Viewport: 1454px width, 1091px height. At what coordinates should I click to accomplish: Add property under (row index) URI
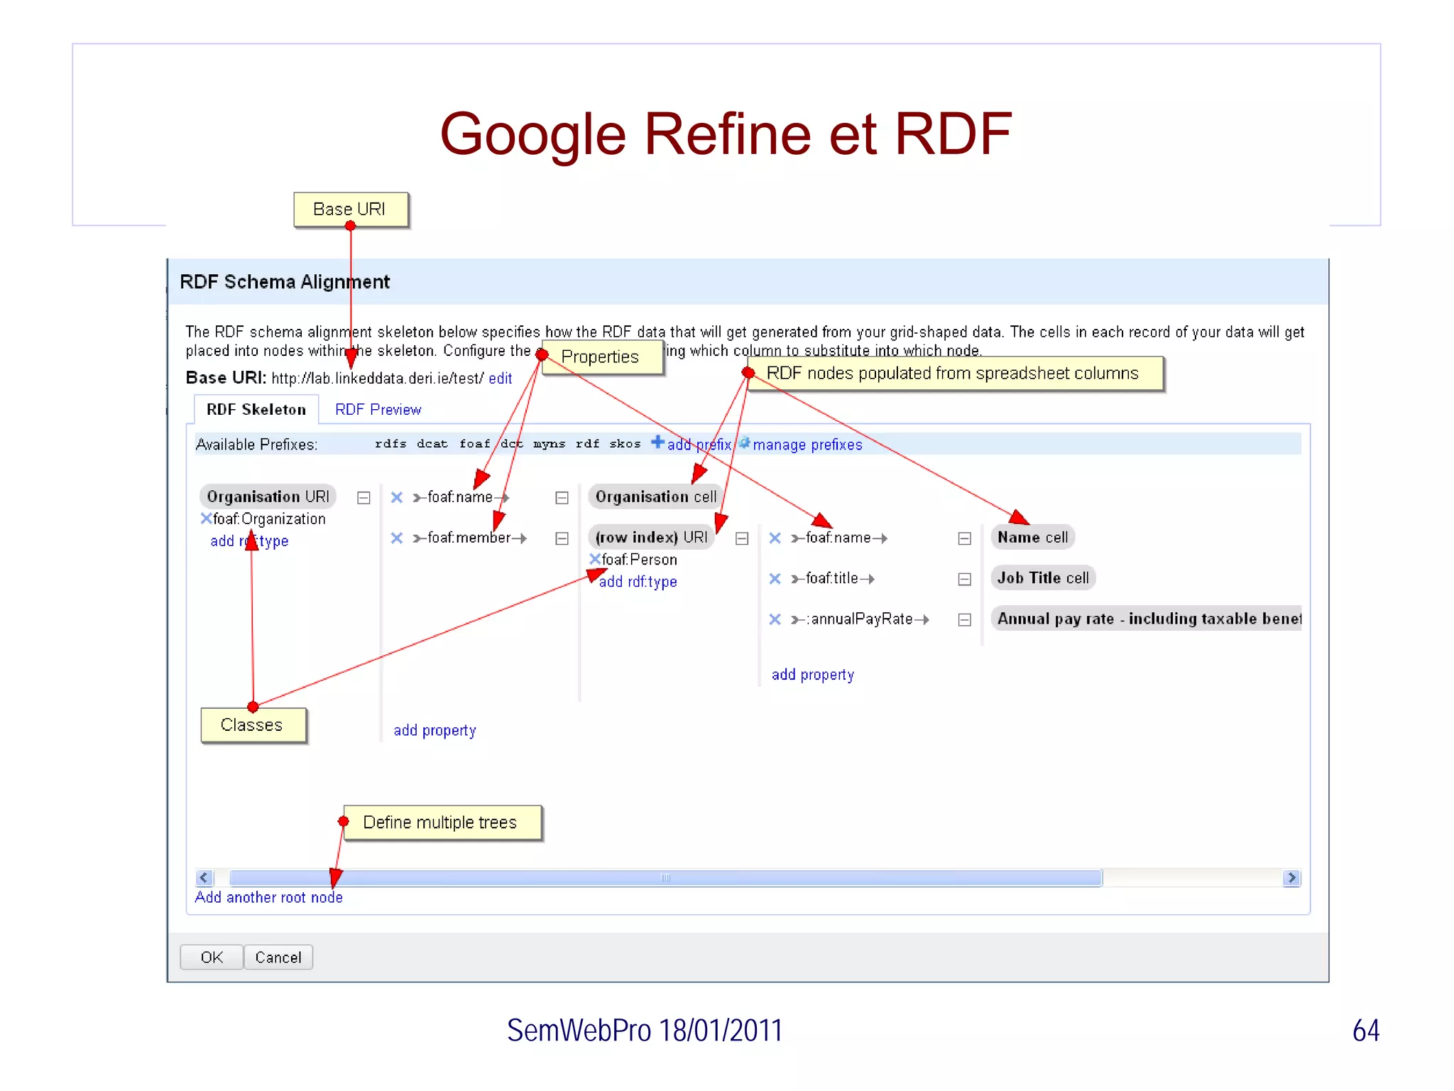[812, 675]
